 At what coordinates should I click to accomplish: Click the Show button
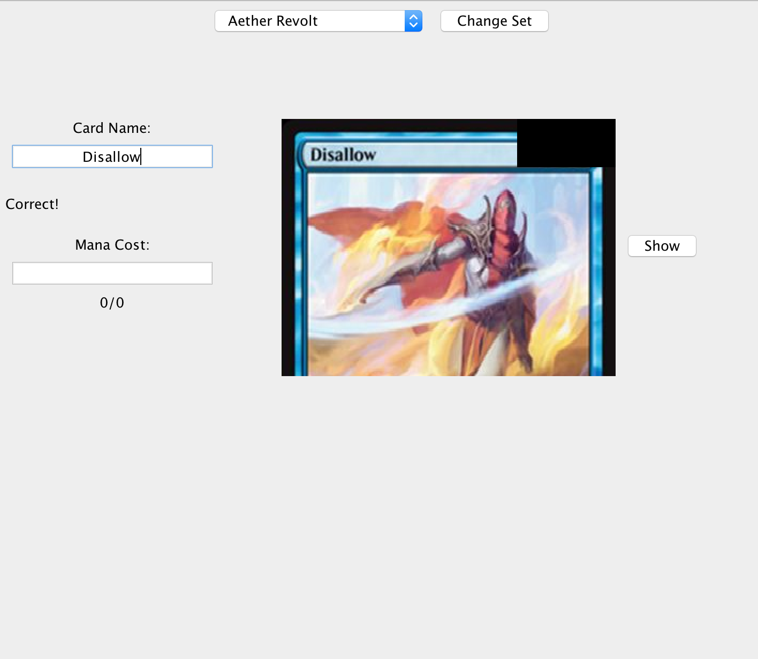click(x=662, y=246)
